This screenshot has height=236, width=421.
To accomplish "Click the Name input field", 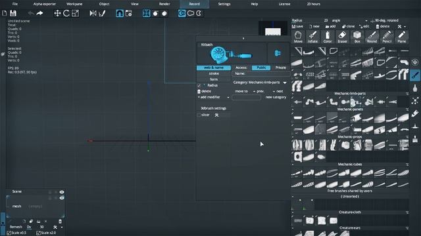I will pyautogui.click(x=261, y=73).
